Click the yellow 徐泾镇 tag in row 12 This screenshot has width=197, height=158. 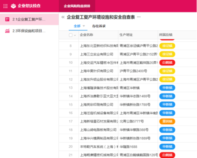(x=167, y=79)
